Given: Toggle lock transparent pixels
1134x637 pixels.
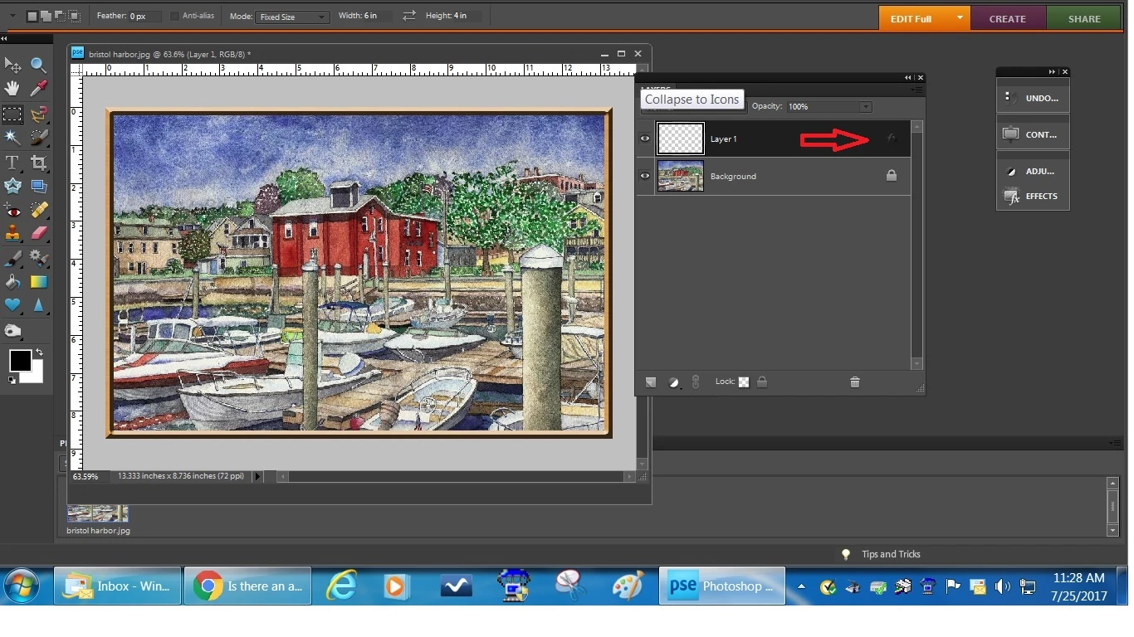Looking at the screenshot, I should point(744,382).
